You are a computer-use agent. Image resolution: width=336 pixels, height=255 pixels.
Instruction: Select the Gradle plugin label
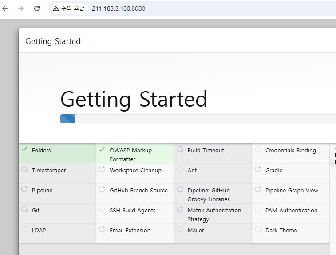[274, 170]
